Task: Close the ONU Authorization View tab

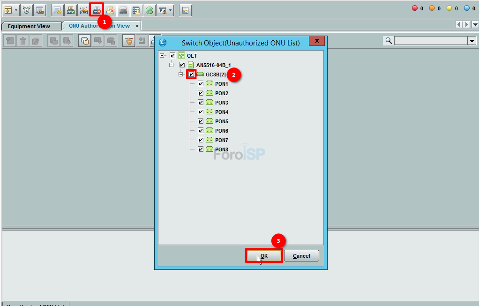Action: [137, 26]
